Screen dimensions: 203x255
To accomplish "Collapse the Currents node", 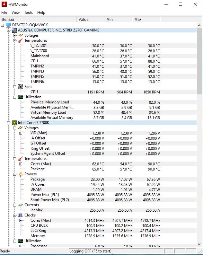I will [15, 205].
